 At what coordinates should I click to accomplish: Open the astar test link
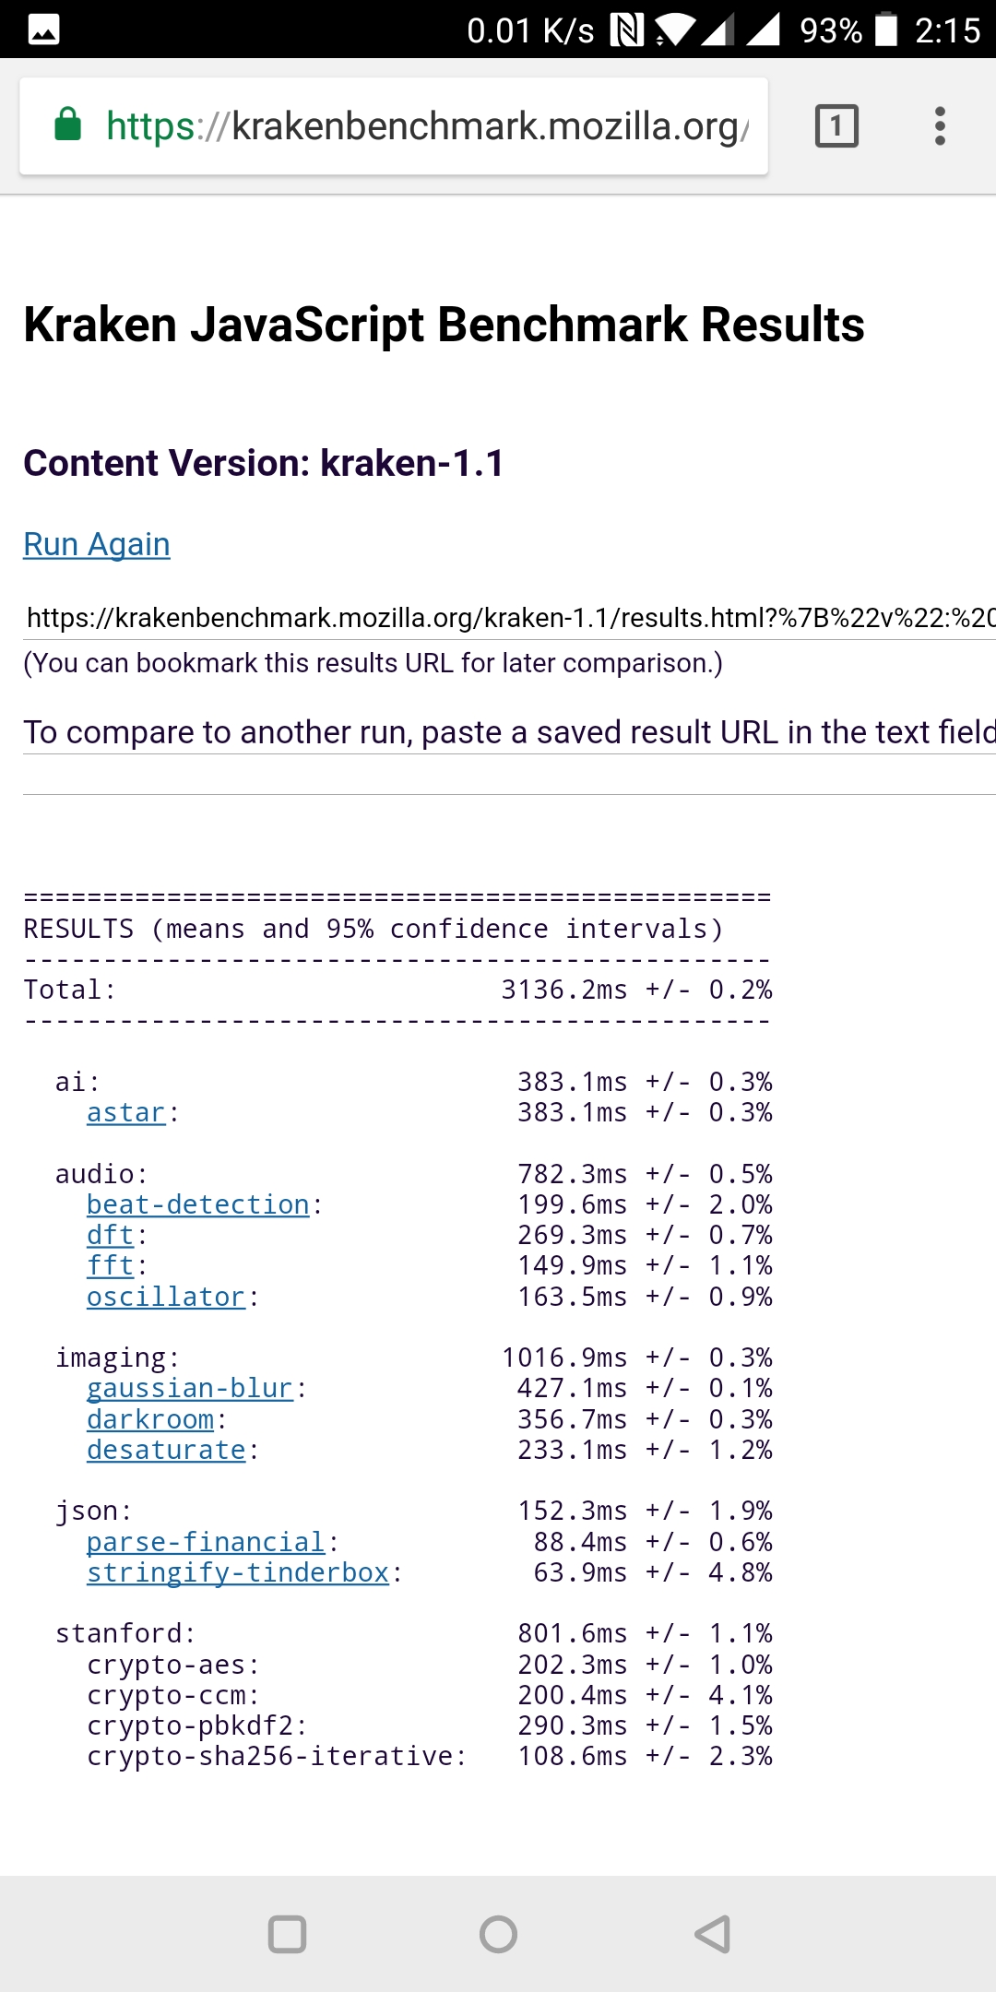(x=125, y=1113)
